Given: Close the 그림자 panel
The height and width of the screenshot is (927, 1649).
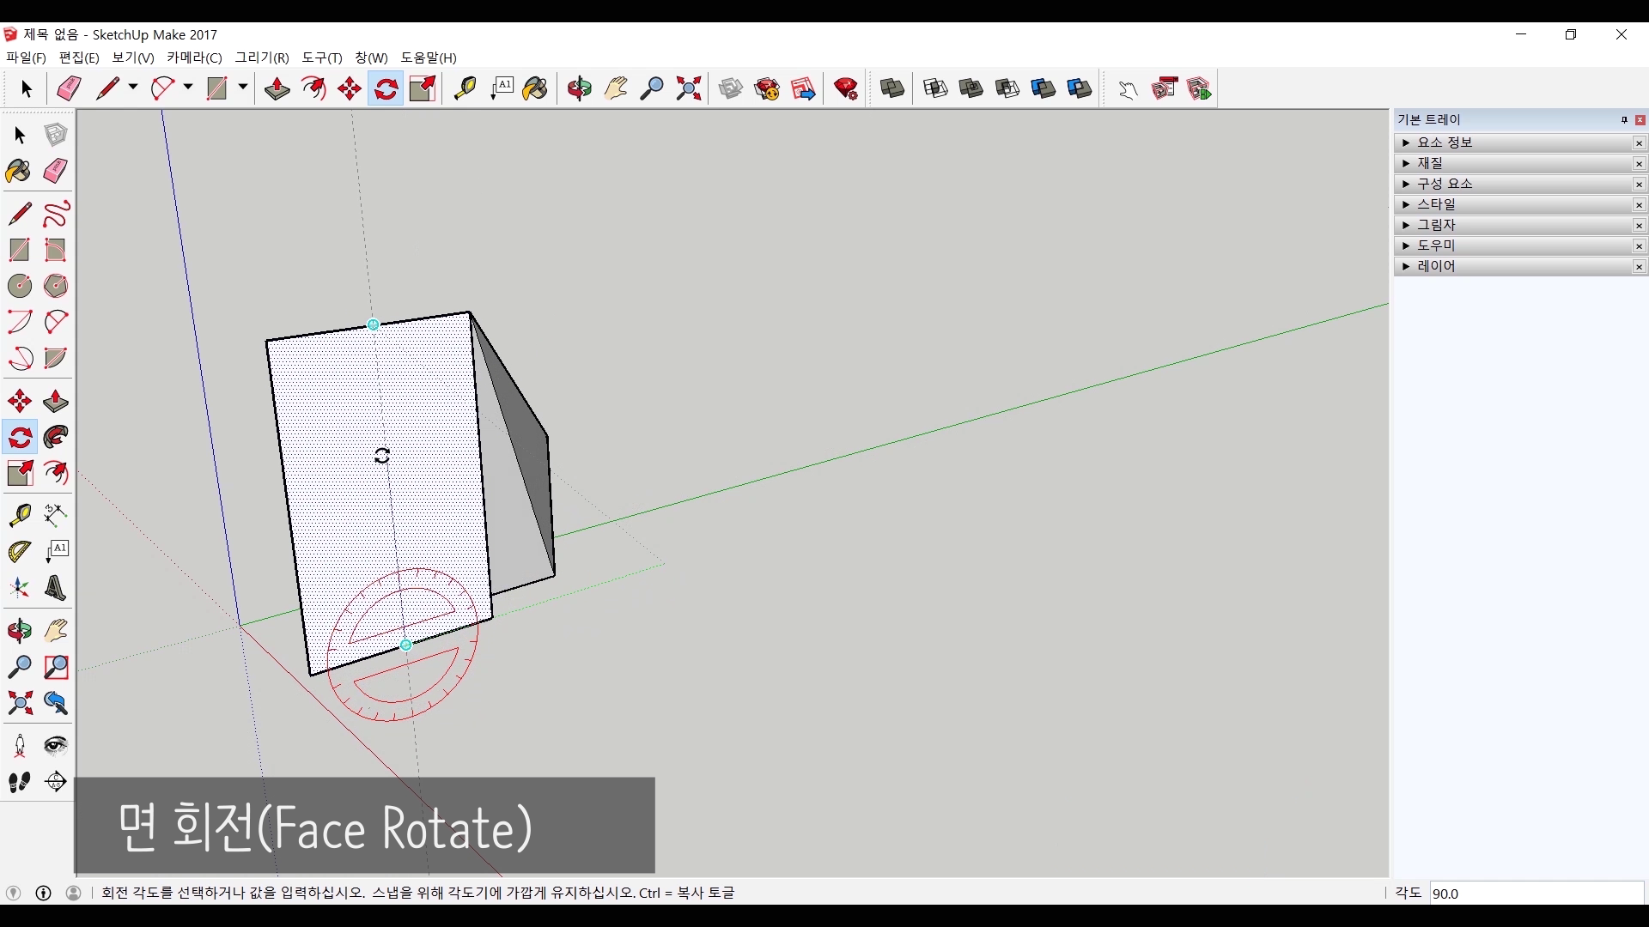Looking at the screenshot, I should click(1639, 226).
